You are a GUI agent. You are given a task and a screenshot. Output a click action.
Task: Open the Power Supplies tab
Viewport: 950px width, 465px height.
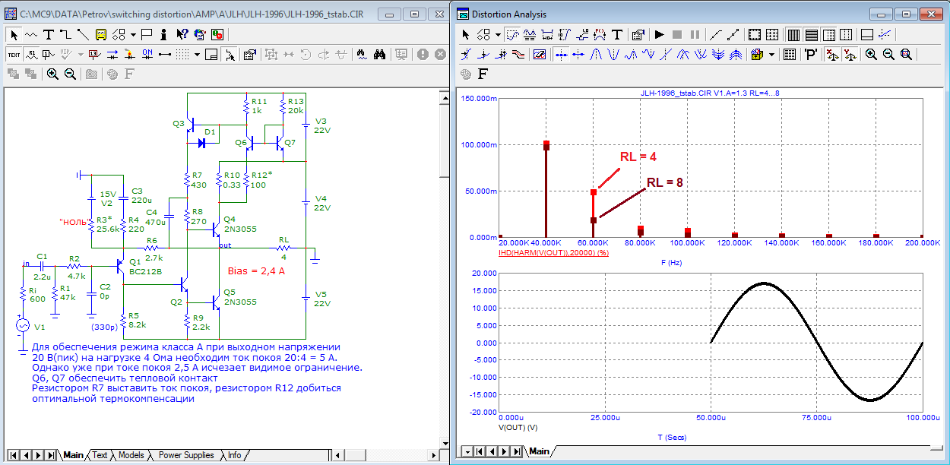(x=186, y=455)
